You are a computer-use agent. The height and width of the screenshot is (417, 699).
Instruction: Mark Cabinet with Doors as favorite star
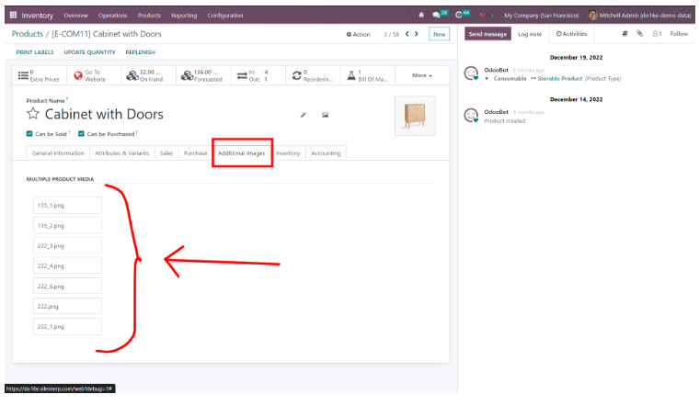coord(33,115)
